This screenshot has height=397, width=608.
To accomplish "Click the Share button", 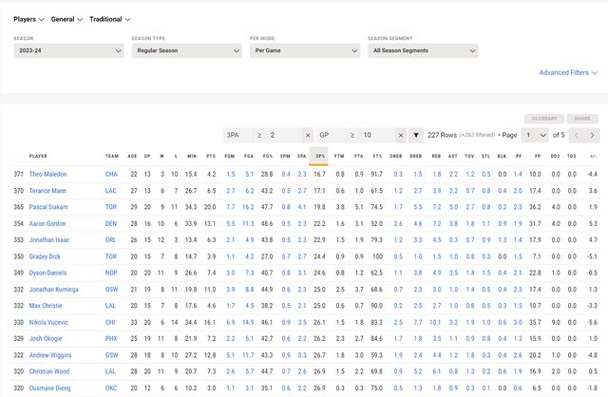I will click(x=582, y=119).
